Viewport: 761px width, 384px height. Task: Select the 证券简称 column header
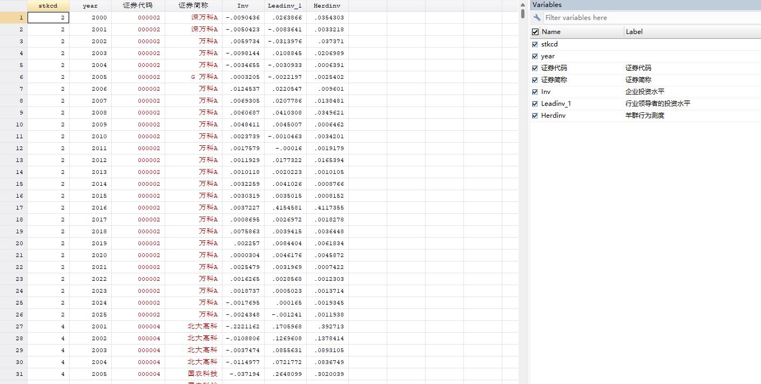point(193,5)
